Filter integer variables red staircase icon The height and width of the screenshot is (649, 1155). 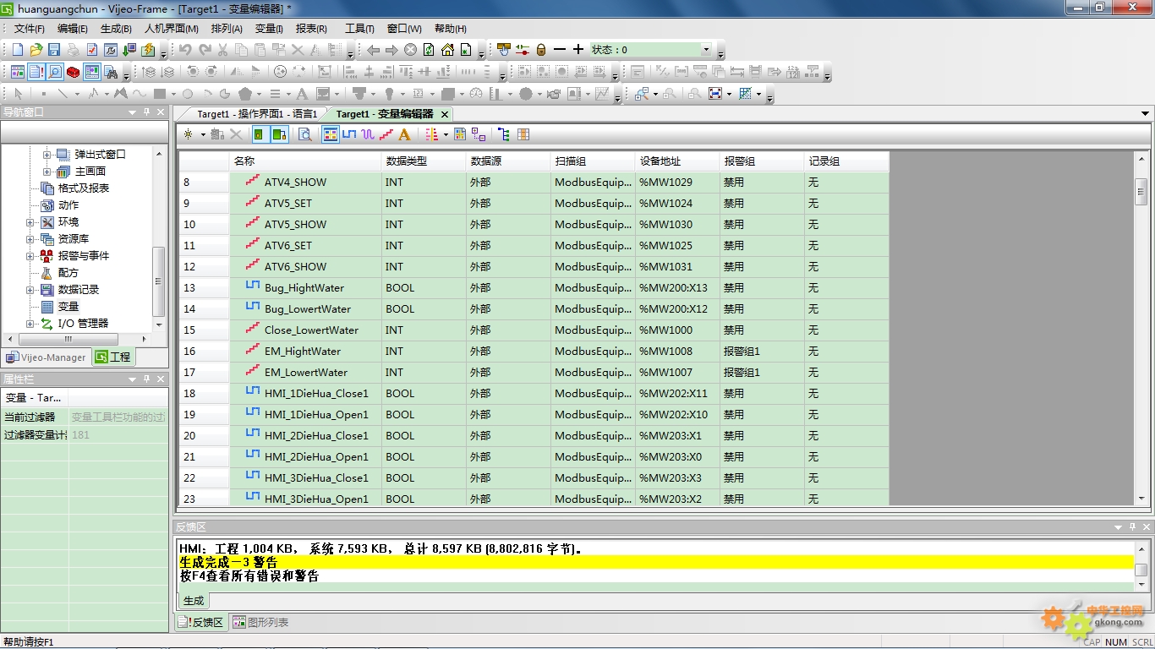click(x=386, y=134)
